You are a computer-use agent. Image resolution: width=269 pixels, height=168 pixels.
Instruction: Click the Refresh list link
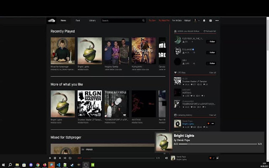click(210, 31)
